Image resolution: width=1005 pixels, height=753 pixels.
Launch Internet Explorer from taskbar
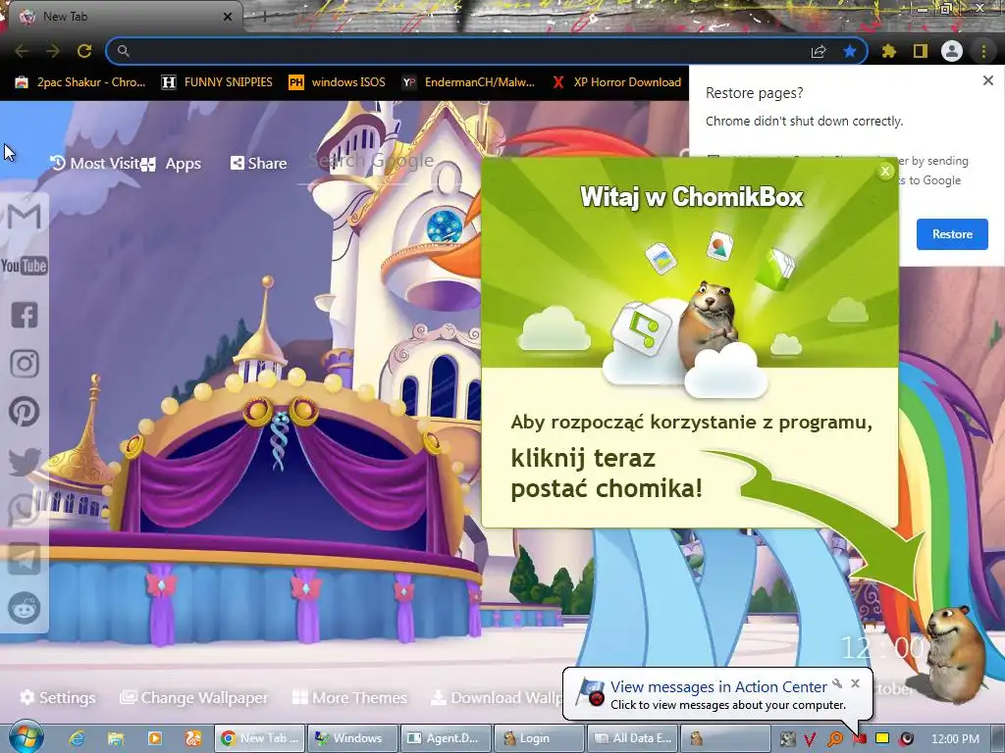[77, 738]
